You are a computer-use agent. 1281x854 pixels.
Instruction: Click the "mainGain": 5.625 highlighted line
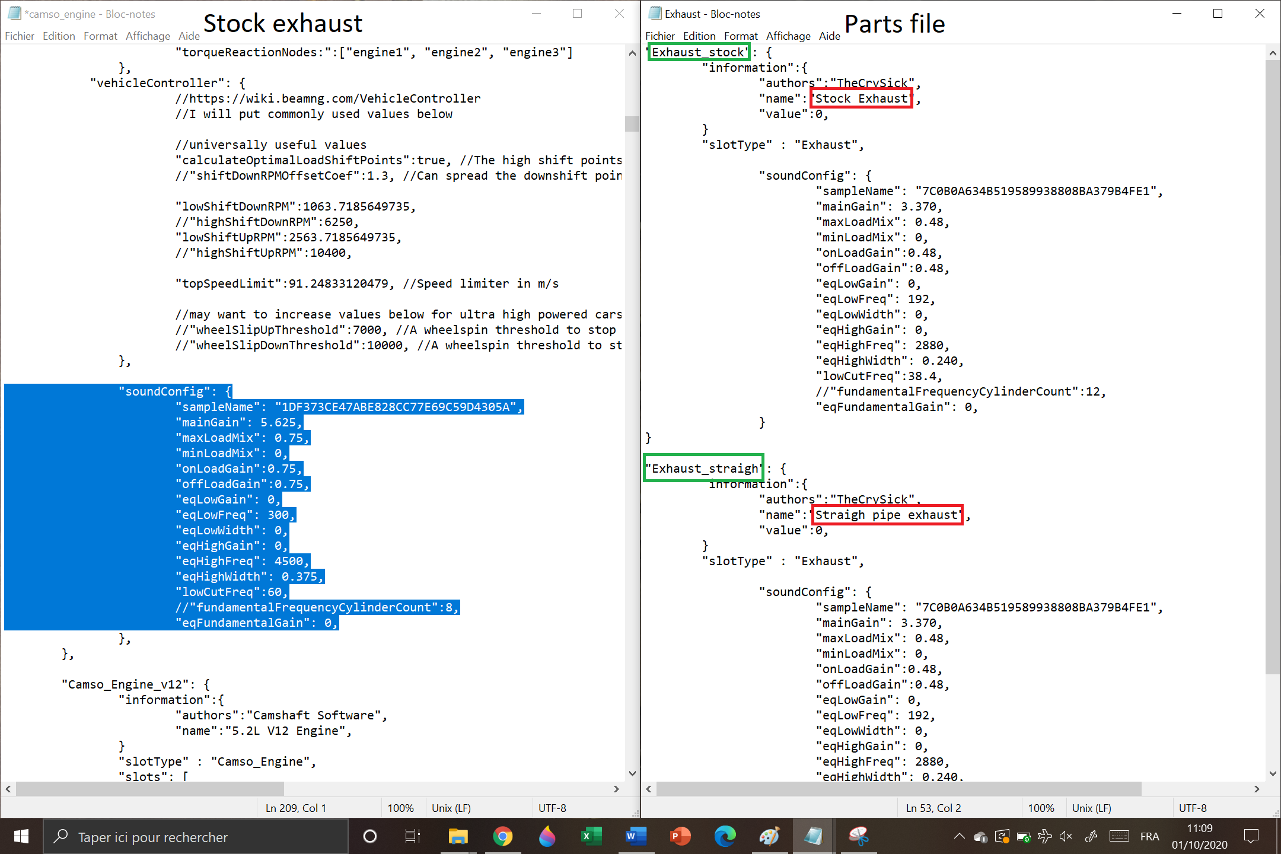click(x=239, y=422)
